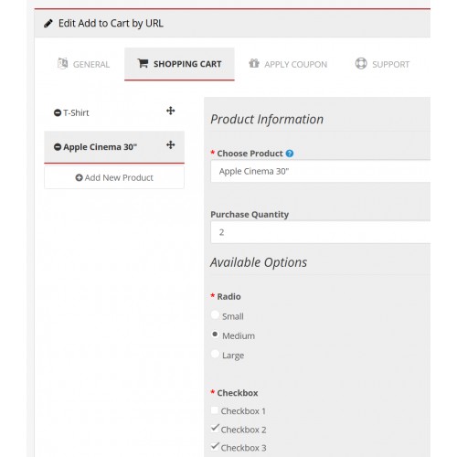Screen dimensions: 457x457
Task: Open the Choose Product field
Action: tap(321, 171)
